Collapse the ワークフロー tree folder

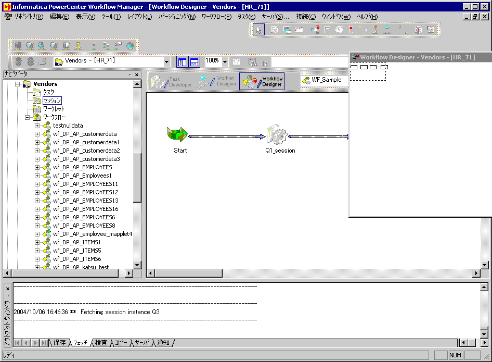point(28,117)
